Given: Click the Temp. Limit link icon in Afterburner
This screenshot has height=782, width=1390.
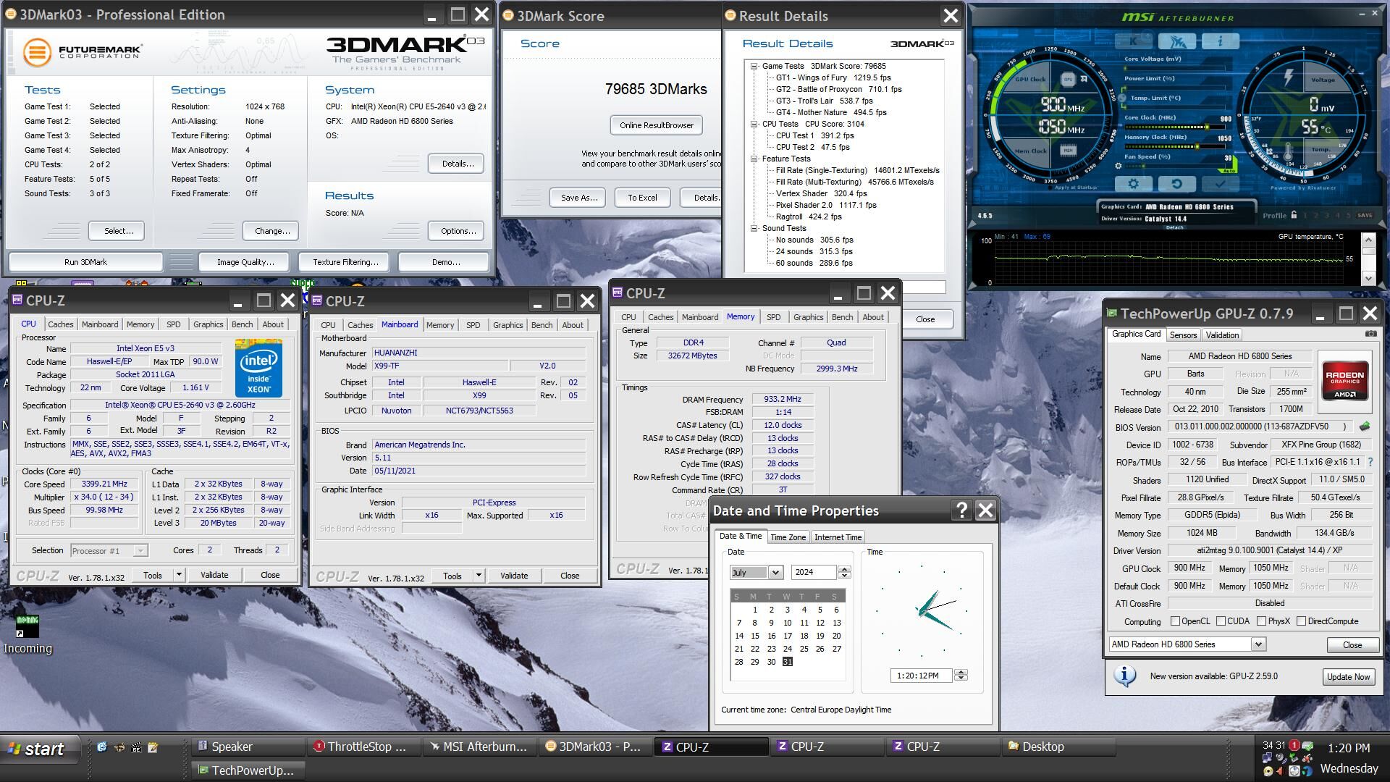Looking at the screenshot, I should pos(1122,98).
